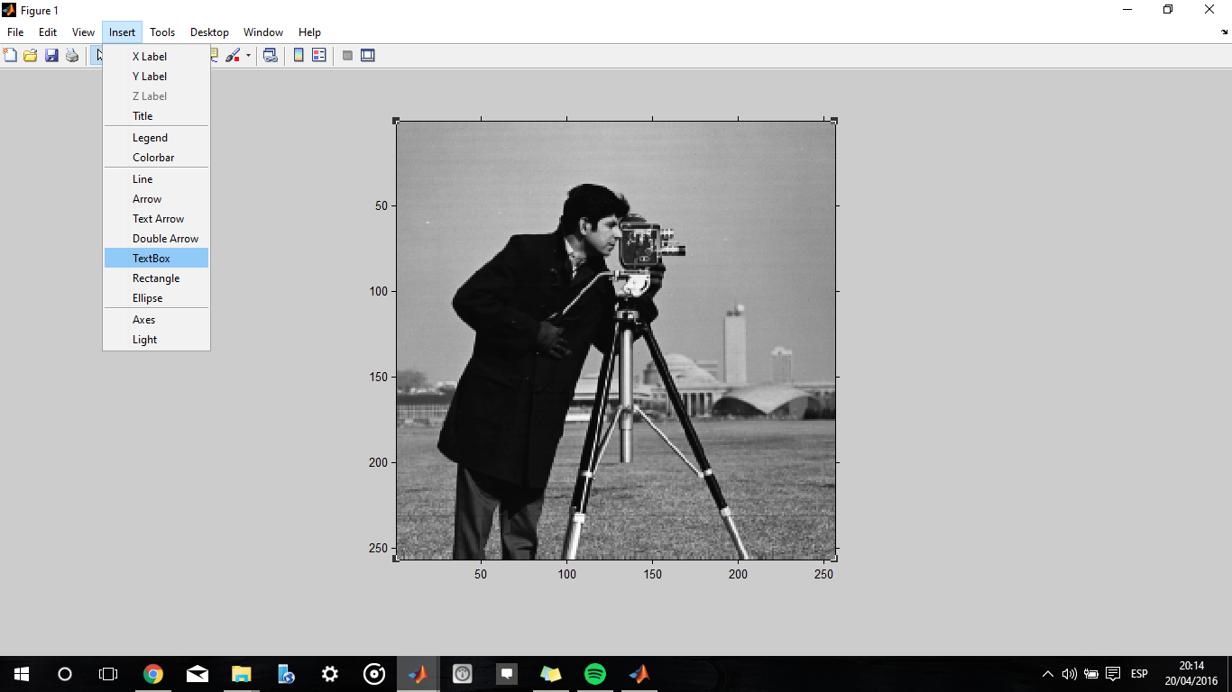Click the x-axis tick label 250

823,574
